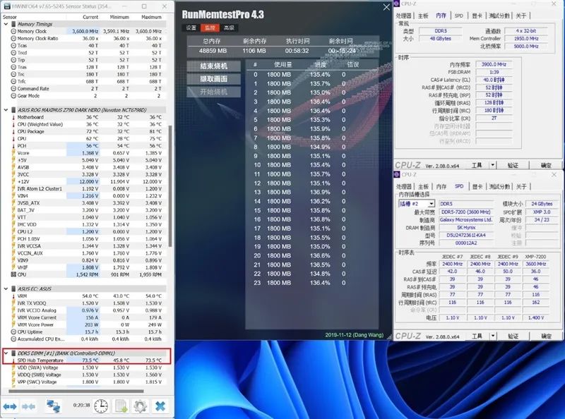Image resolution: width=565 pixels, height=419 pixels.
Task: Click the greyed 开始烧机 button
Action: point(214,92)
